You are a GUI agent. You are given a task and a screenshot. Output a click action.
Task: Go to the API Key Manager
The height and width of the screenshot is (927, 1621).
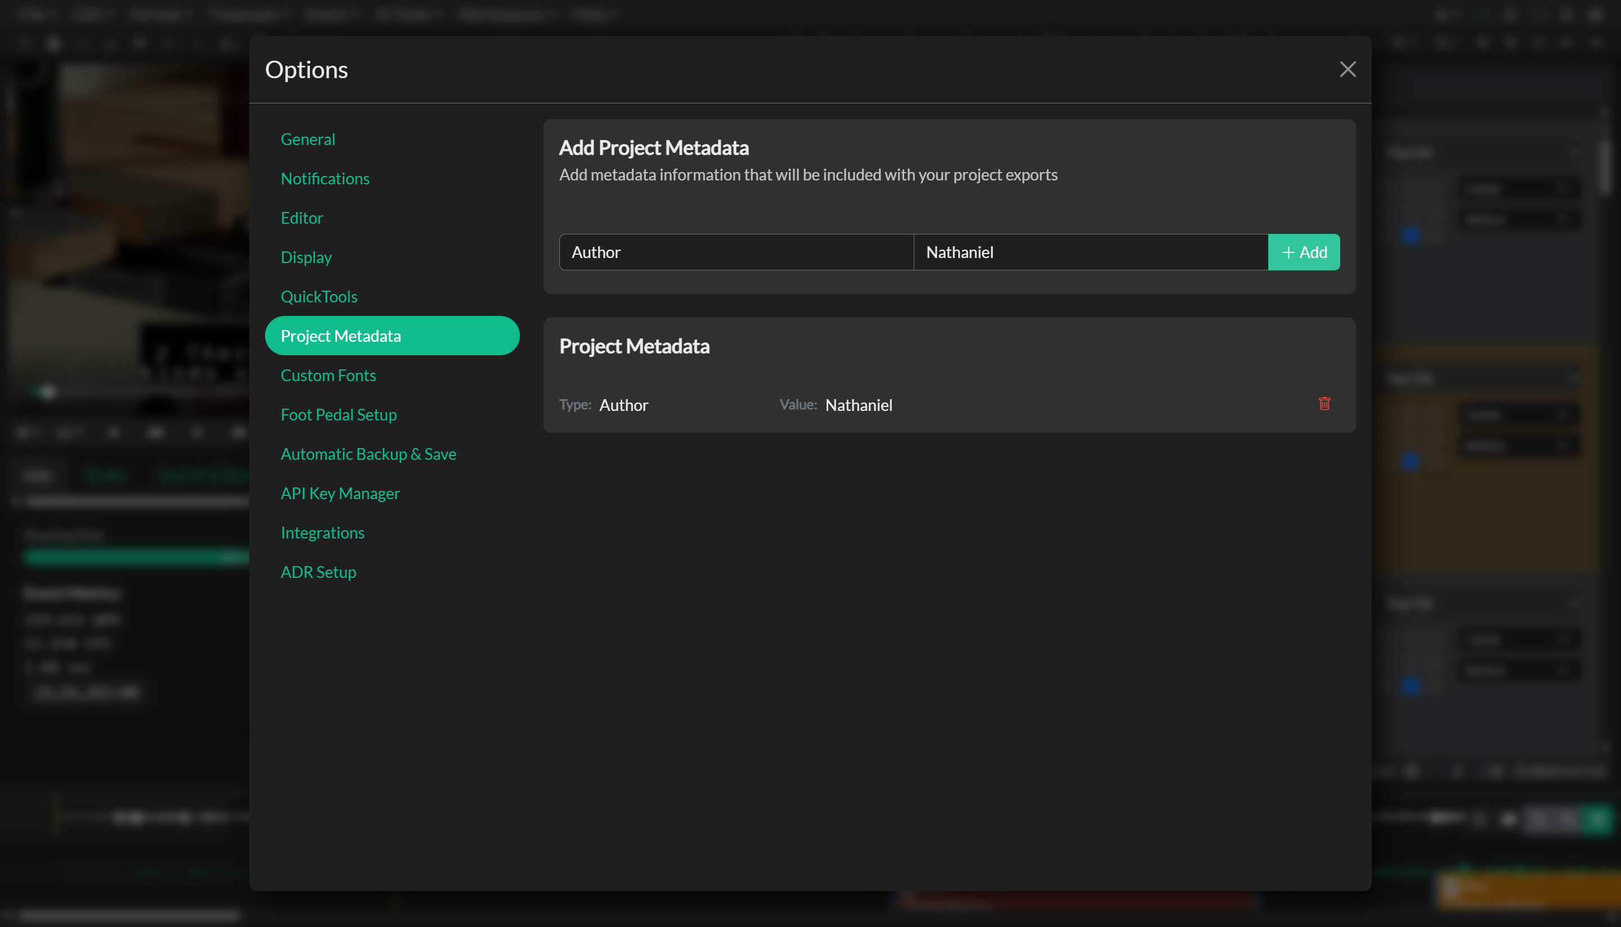pyautogui.click(x=340, y=494)
